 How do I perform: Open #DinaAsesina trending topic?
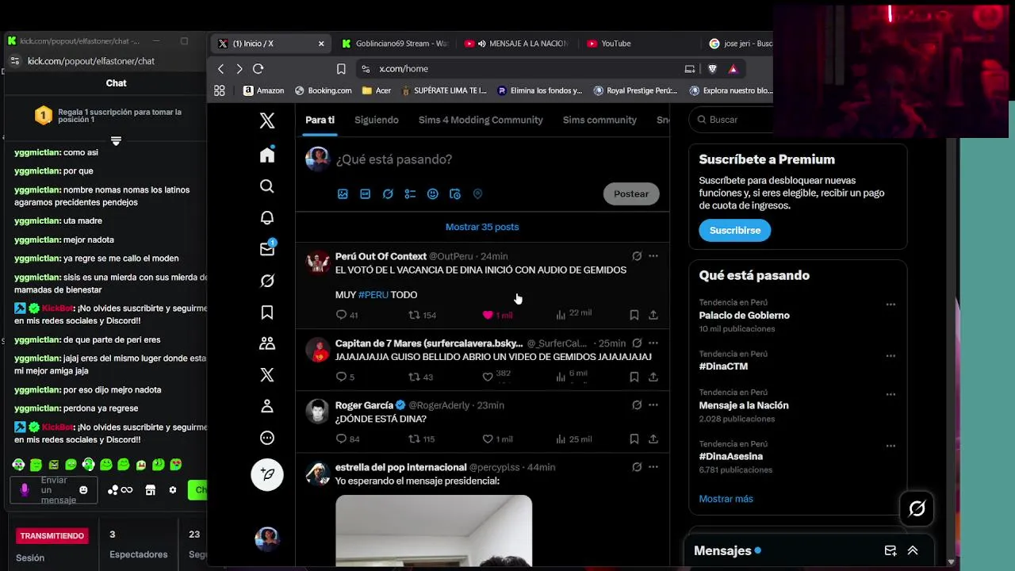pos(730,457)
